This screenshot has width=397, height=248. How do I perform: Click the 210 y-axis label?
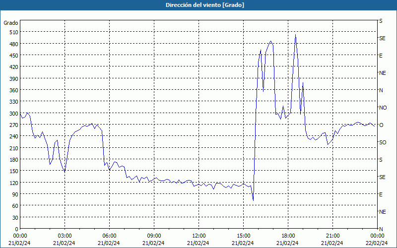point(14,148)
